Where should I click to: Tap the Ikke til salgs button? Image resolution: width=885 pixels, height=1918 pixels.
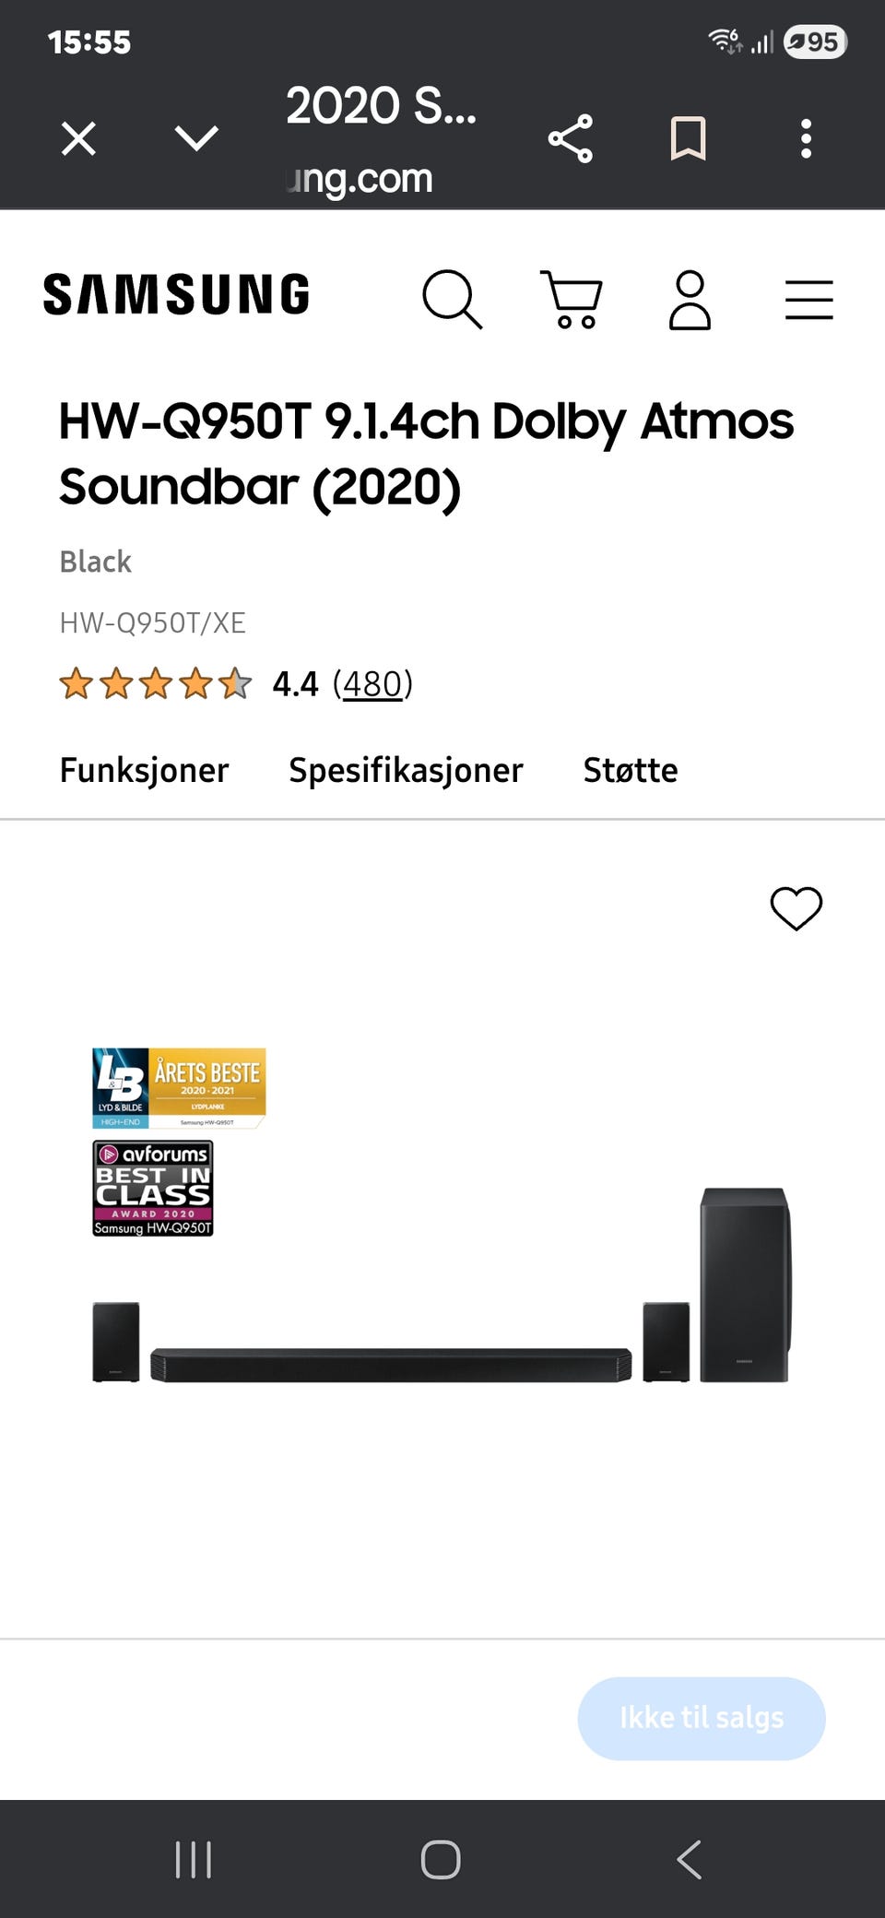(x=702, y=1718)
